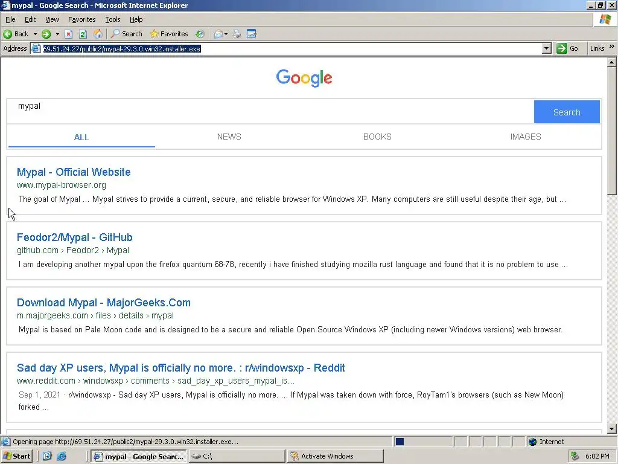Refresh the page with the green arrows icon
The image size is (618, 464).
[x=83, y=34]
